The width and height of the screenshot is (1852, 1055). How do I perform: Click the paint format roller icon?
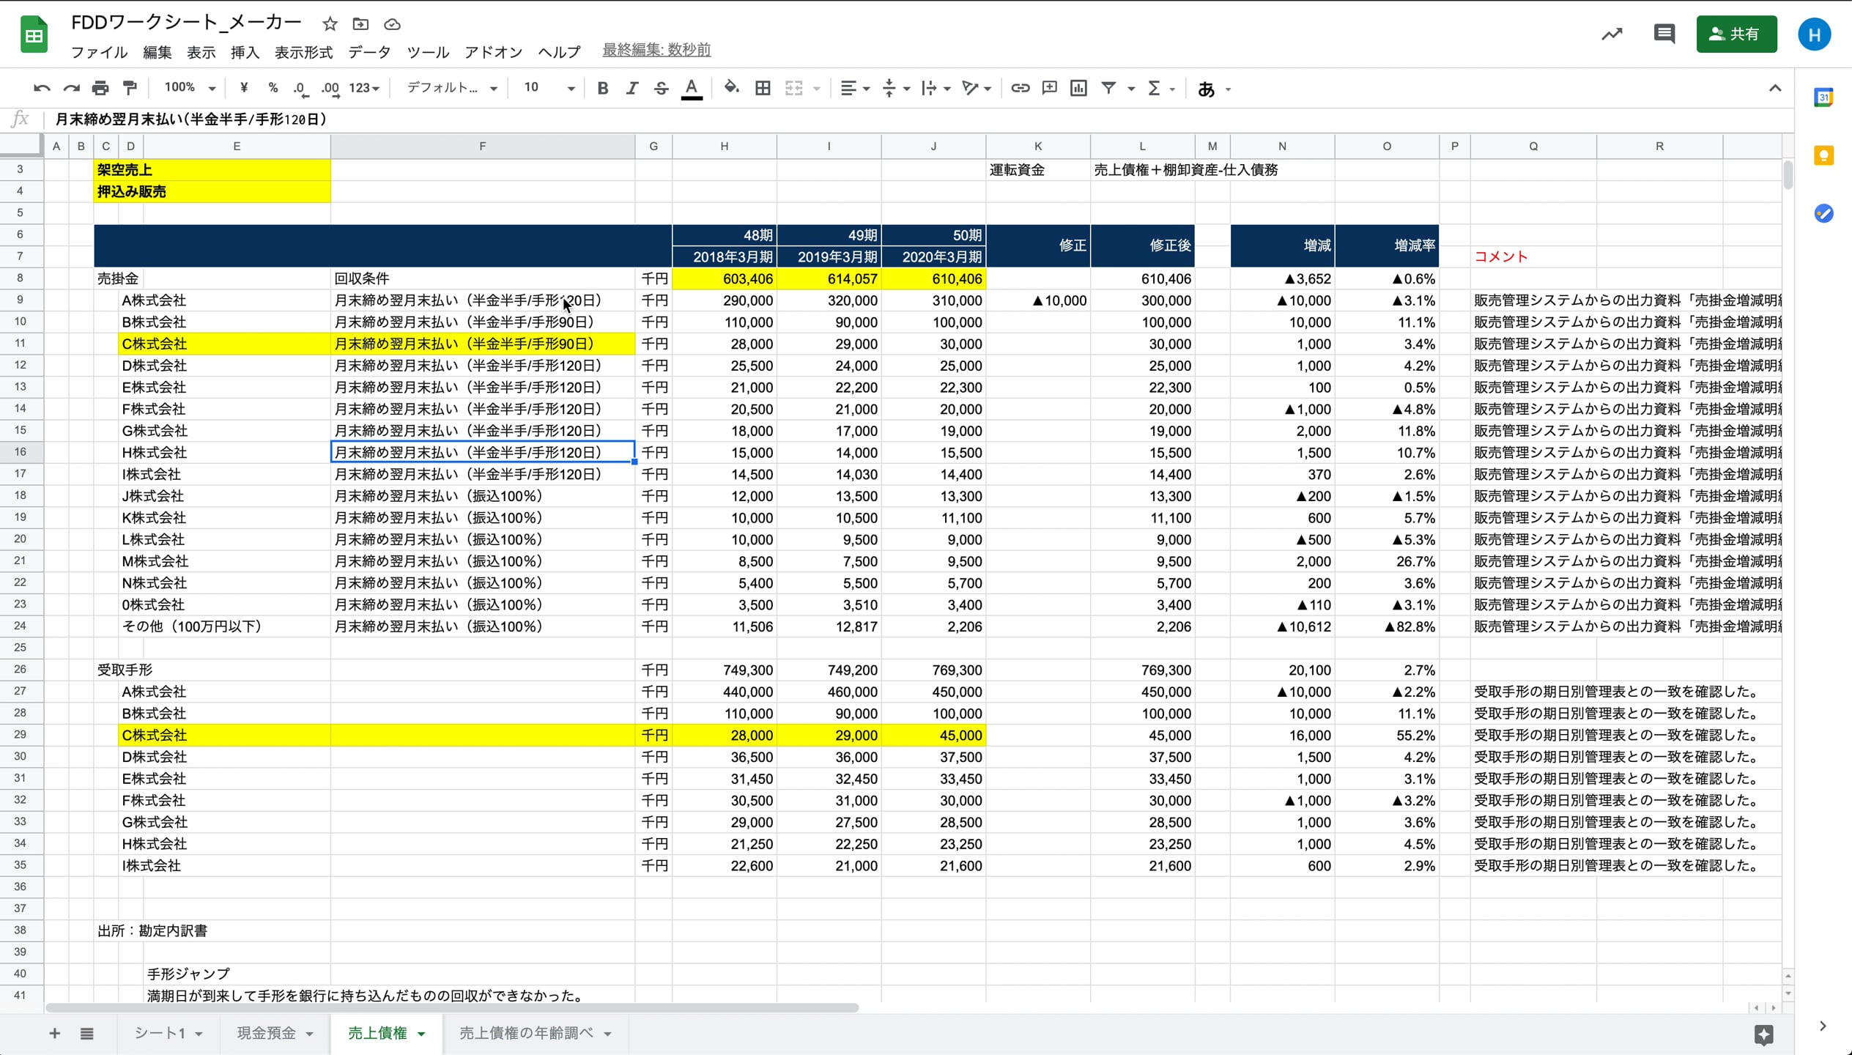pyautogui.click(x=130, y=88)
